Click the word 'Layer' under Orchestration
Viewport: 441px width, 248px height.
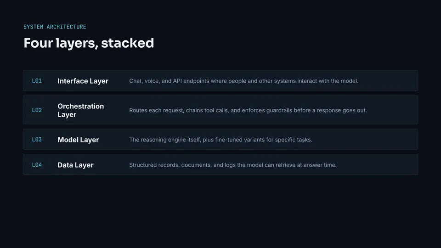click(x=67, y=115)
